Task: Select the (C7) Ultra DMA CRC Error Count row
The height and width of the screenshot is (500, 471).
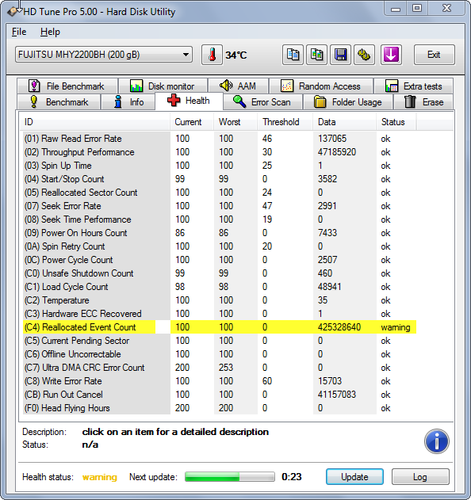Action: 220,368
